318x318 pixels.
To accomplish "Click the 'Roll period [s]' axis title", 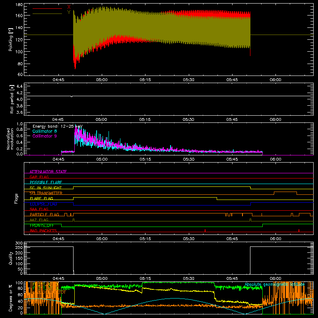I will coord(12,99).
